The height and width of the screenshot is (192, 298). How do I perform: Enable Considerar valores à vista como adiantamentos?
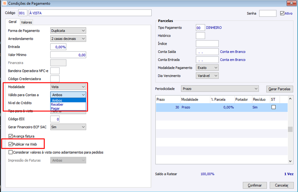coord(11,152)
